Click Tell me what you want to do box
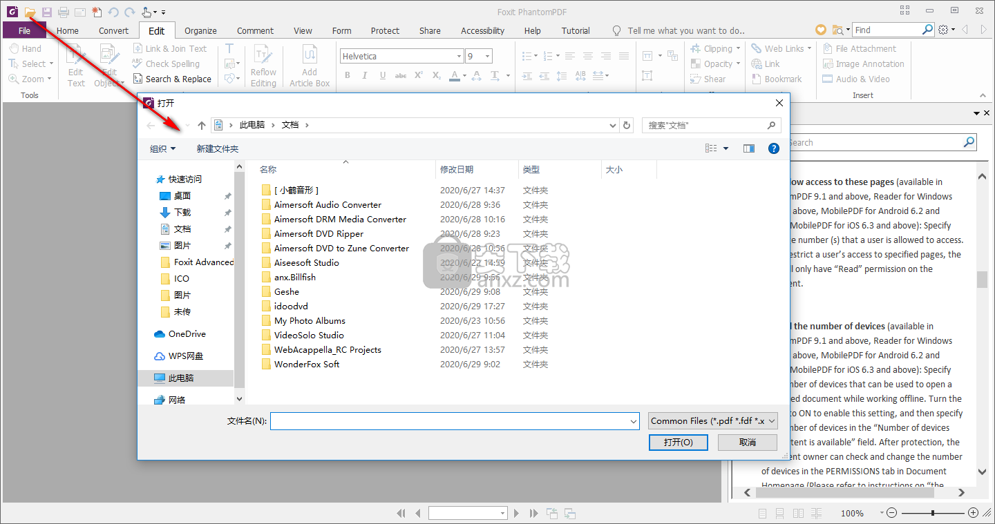995x524 pixels. [x=686, y=30]
